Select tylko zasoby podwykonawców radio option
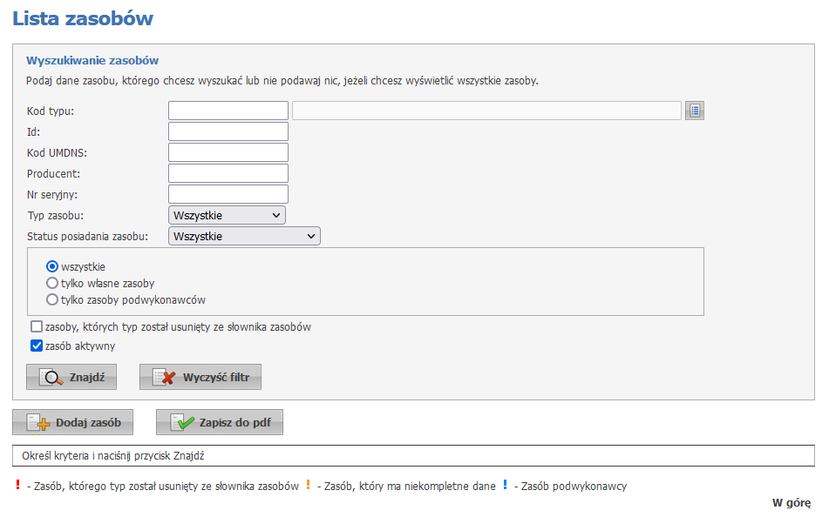This screenshot has width=829, height=517. tap(51, 299)
